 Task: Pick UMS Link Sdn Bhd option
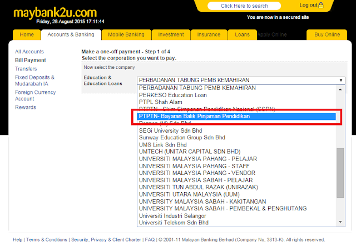point(236,144)
